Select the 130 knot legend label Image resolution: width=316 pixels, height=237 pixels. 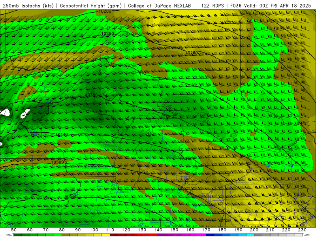point(142,230)
